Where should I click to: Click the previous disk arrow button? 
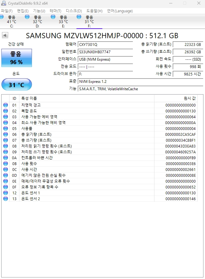pos(5,35)
